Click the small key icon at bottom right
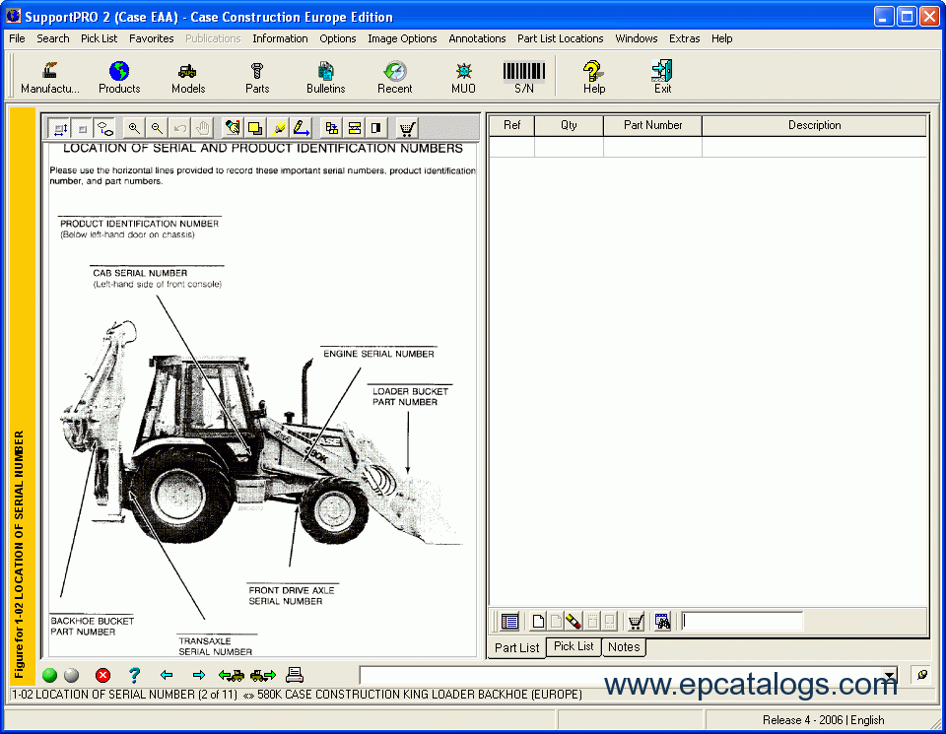Image resolution: width=946 pixels, height=734 pixels. tap(922, 675)
